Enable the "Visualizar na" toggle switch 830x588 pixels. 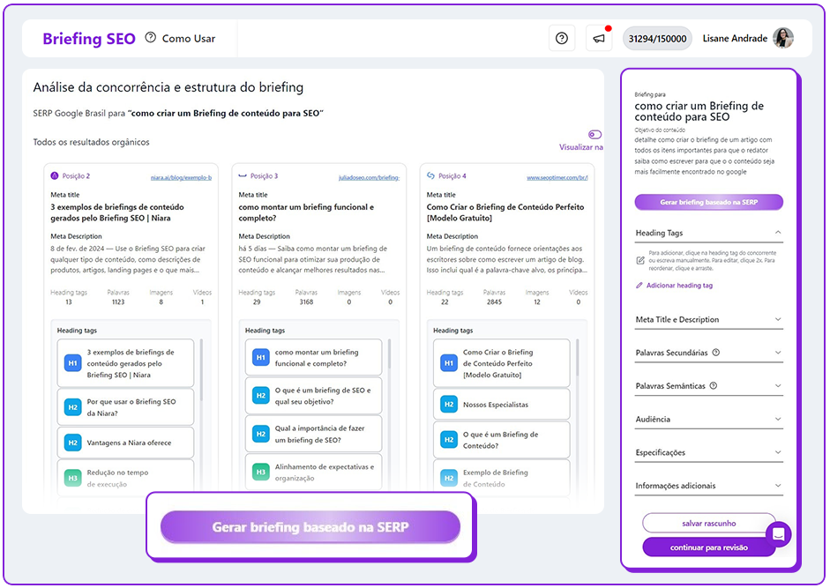point(595,132)
